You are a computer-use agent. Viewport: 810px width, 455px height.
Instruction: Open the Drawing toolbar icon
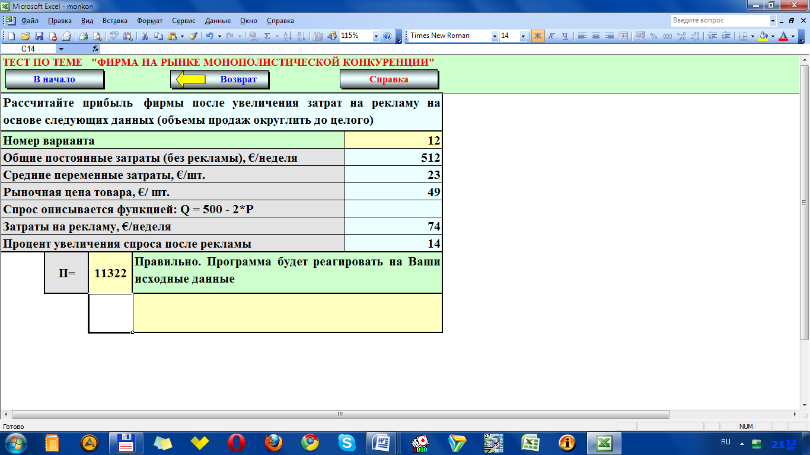point(332,36)
